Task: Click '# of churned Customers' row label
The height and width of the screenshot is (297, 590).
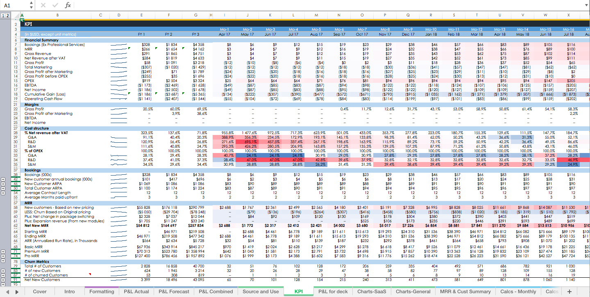Action: [46, 275]
